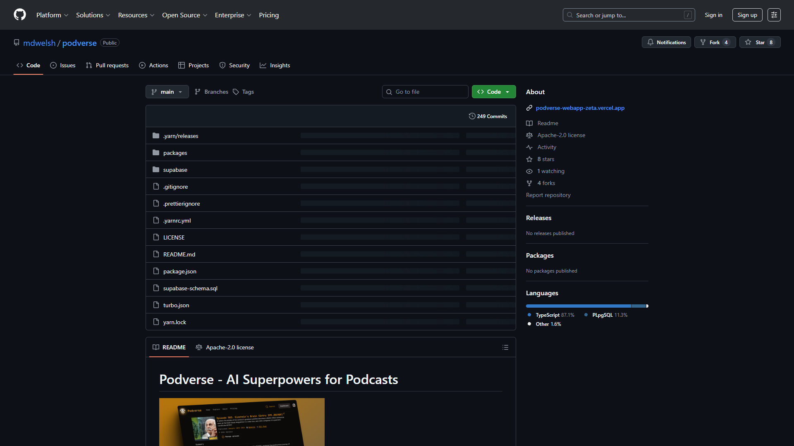The height and width of the screenshot is (446, 794).
Task: Expand the green Code dropdown
Action: pyautogui.click(x=494, y=92)
